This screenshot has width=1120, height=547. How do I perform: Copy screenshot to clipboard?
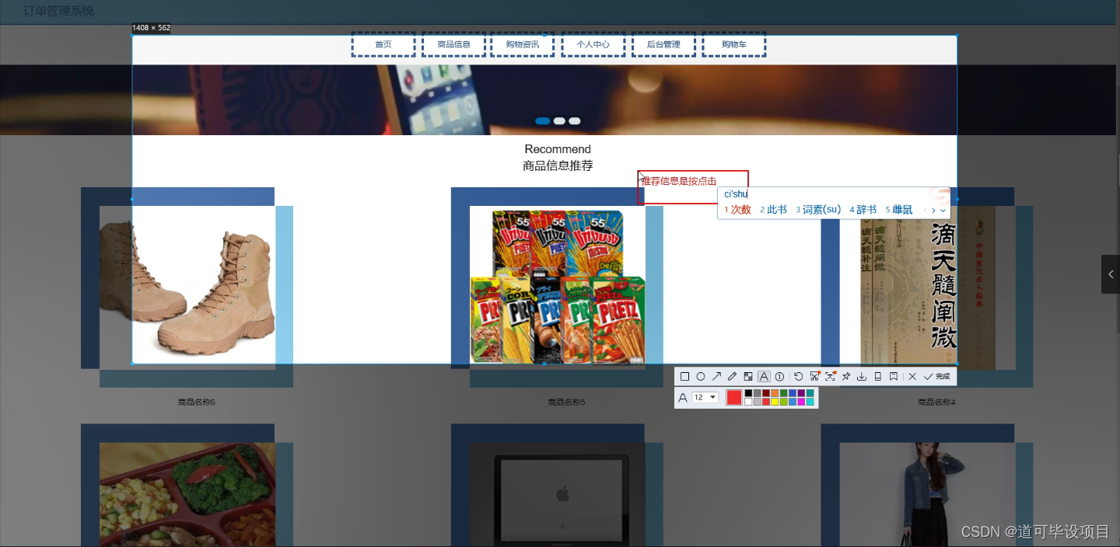point(877,376)
